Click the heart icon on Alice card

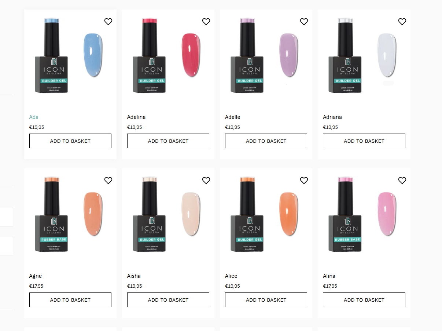point(304,181)
